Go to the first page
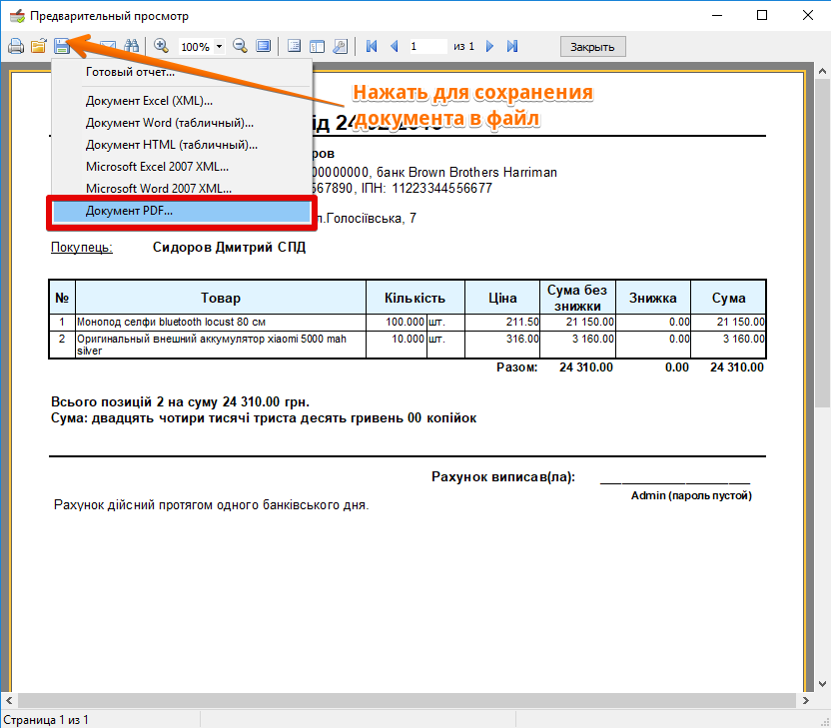 [x=372, y=47]
